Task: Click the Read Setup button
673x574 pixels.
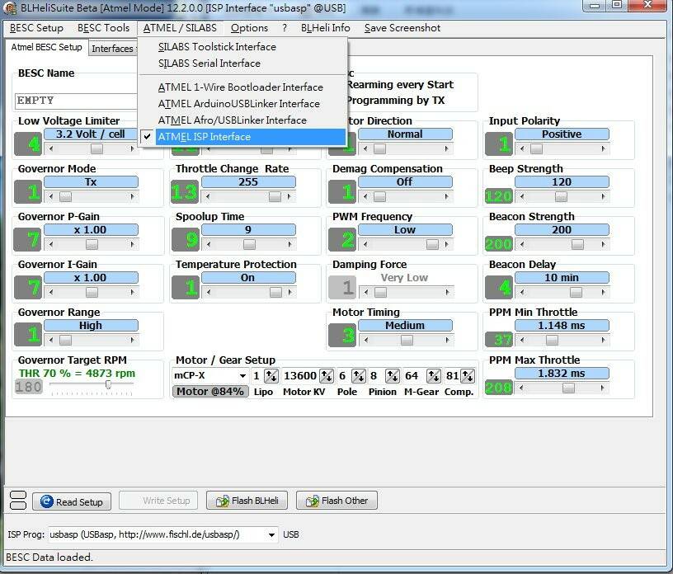Action: [x=72, y=501]
